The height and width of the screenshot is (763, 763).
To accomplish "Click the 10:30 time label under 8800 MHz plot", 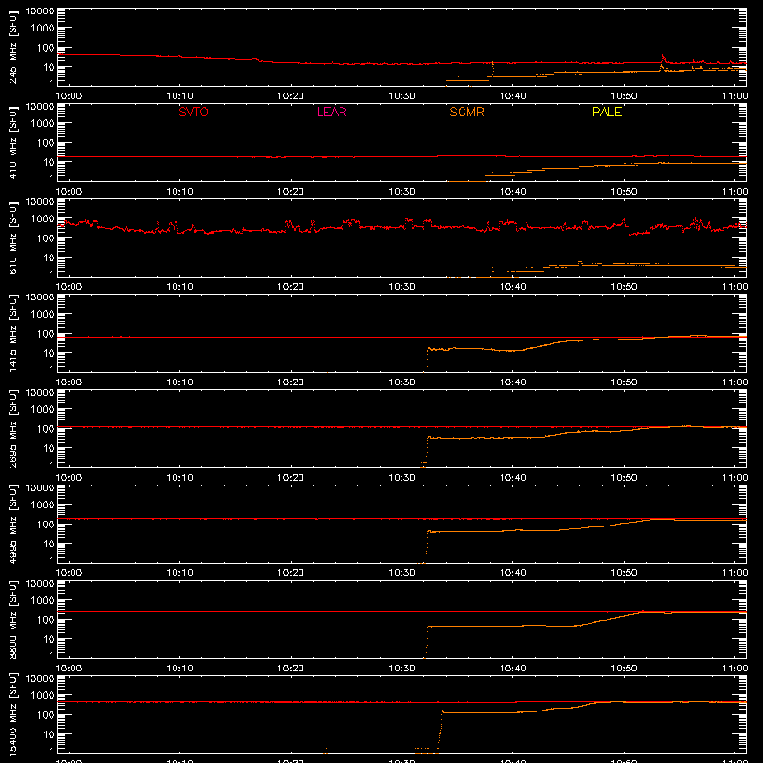I will [402, 669].
